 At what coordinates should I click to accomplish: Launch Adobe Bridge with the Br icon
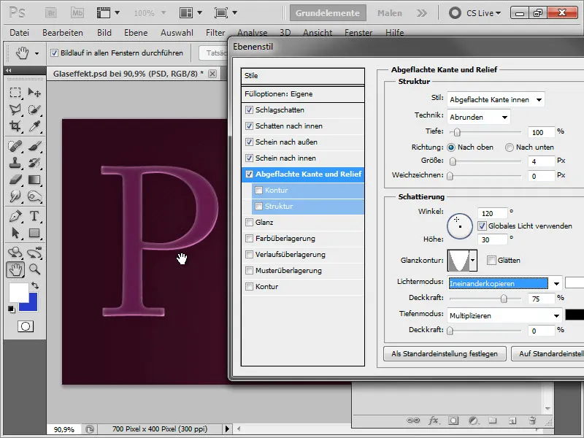[x=51, y=13]
